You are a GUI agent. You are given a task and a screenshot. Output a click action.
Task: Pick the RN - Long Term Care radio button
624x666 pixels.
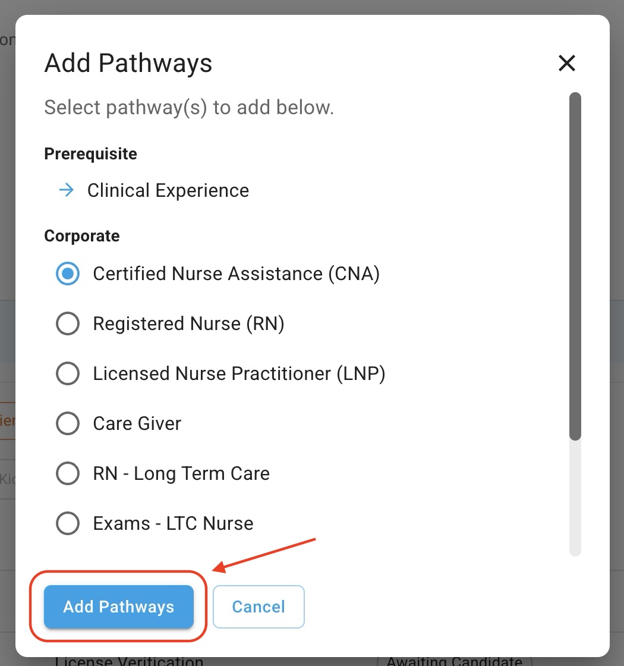tap(68, 473)
